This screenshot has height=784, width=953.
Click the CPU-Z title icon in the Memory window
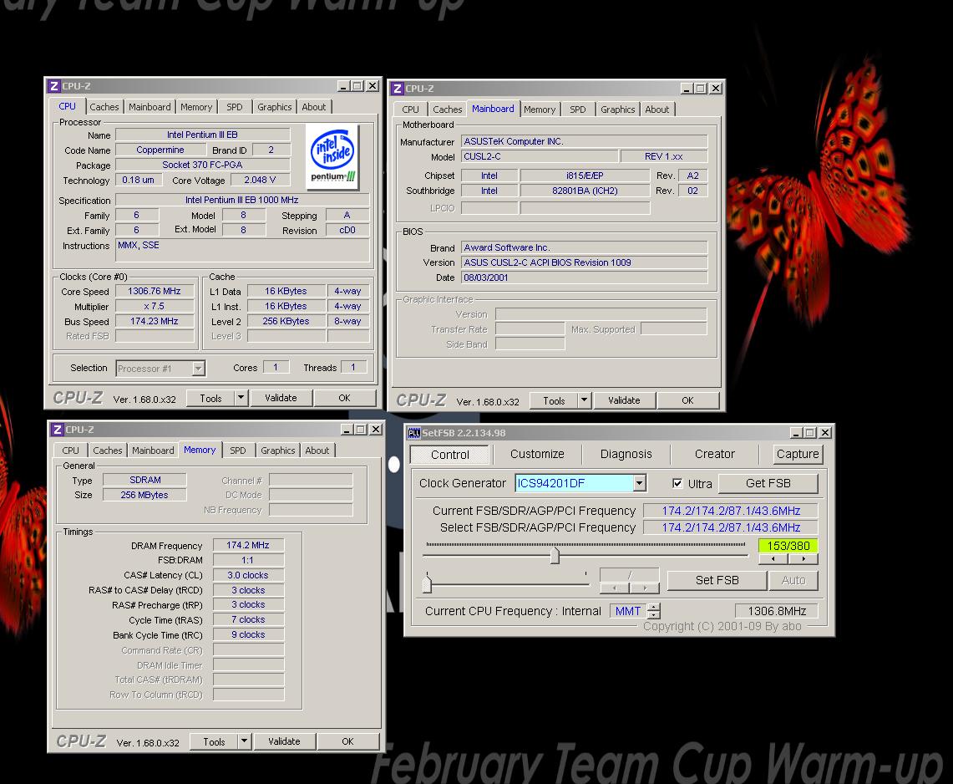[57, 430]
